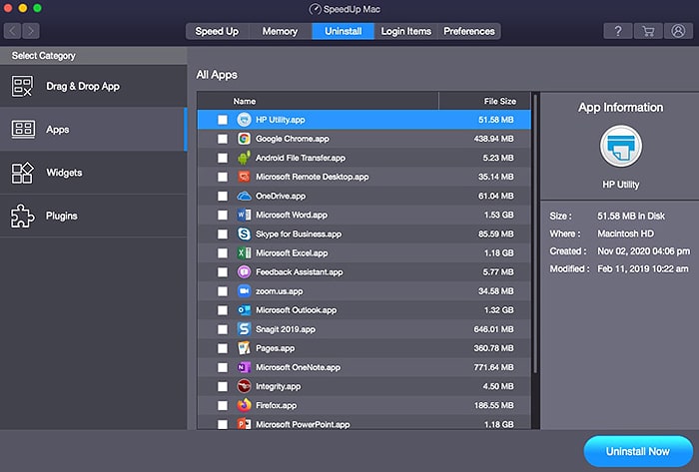Click the Microsoft Outlook icon
699x472 pixels.
pos(244,310)
